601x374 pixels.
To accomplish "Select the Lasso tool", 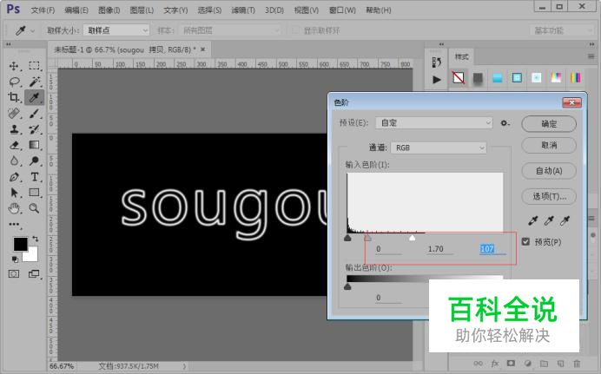I will point(14,82).
